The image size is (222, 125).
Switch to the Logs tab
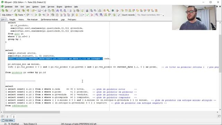(63, 19)
